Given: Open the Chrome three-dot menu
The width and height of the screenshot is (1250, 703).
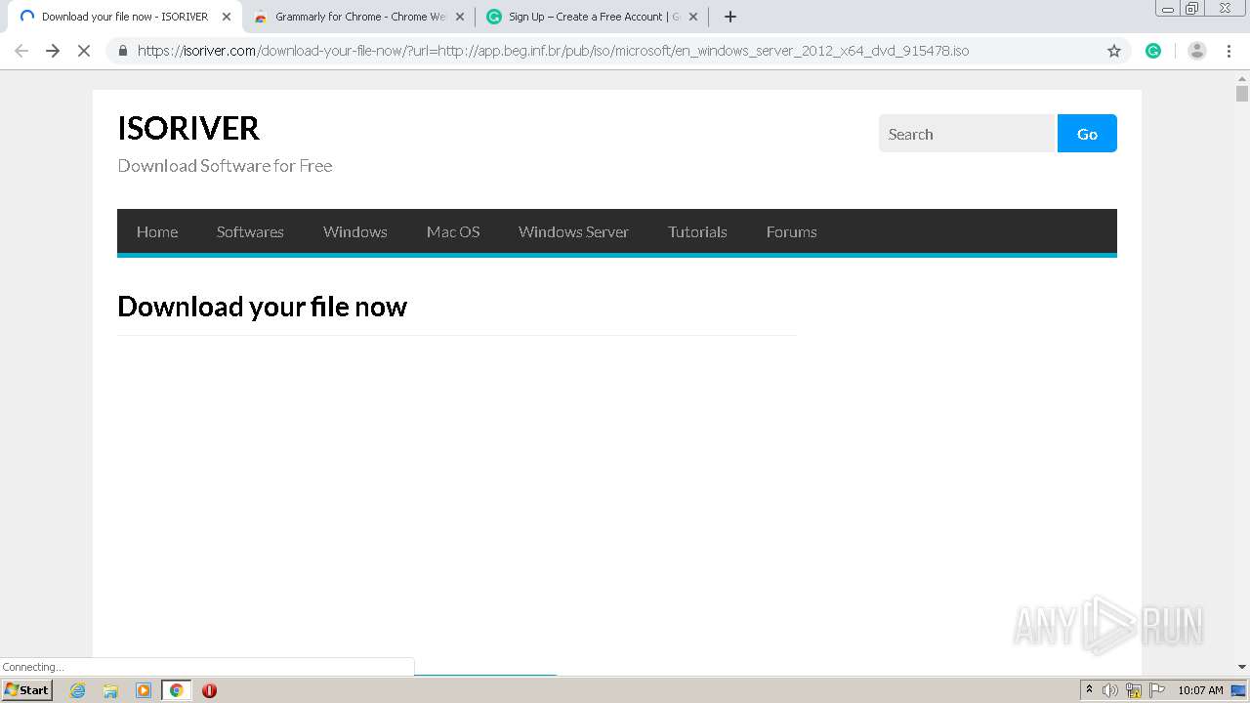Looking at the screenshot, I should pos(1229,51).
